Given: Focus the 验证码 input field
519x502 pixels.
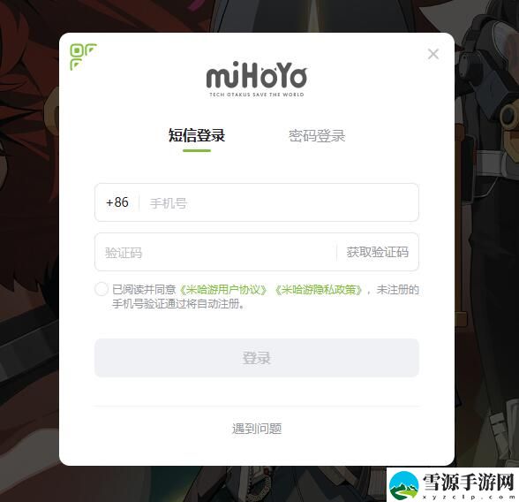Looking at the screenshot, I should tap(215, 253).
